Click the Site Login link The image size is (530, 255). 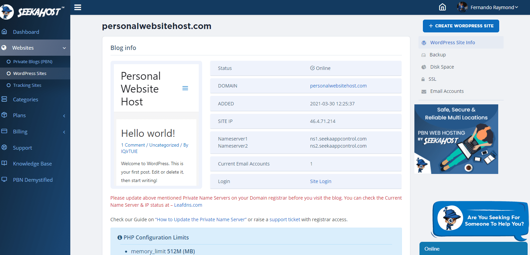coord(320,181)
